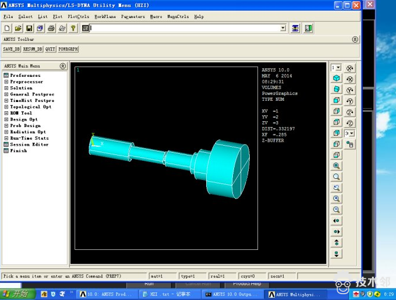Image resolution: width=396 pixels, height=300 pixels.
Task: Click the top rotate-about-X icon
Action: click(350, 68)
